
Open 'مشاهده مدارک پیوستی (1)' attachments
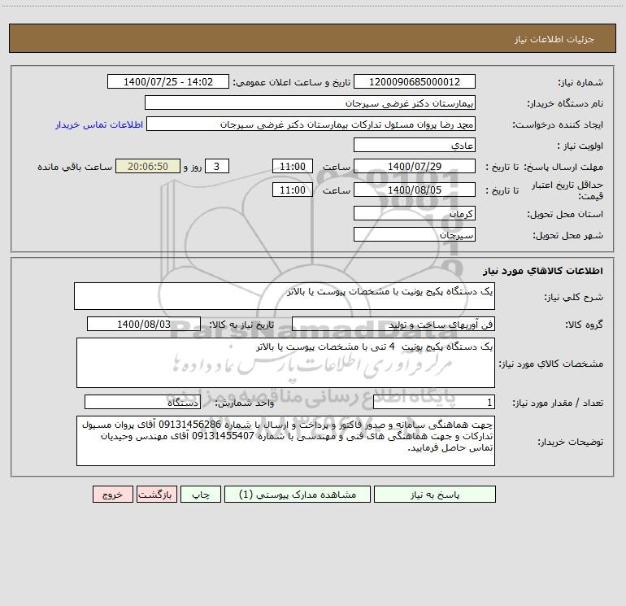(298, 495)
